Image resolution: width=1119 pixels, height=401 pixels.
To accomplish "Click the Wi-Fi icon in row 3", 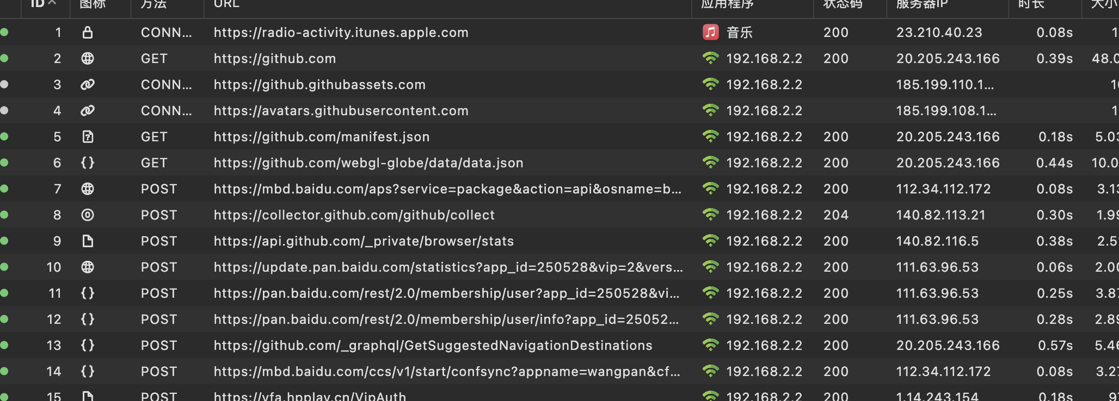I will click(711, 84).
